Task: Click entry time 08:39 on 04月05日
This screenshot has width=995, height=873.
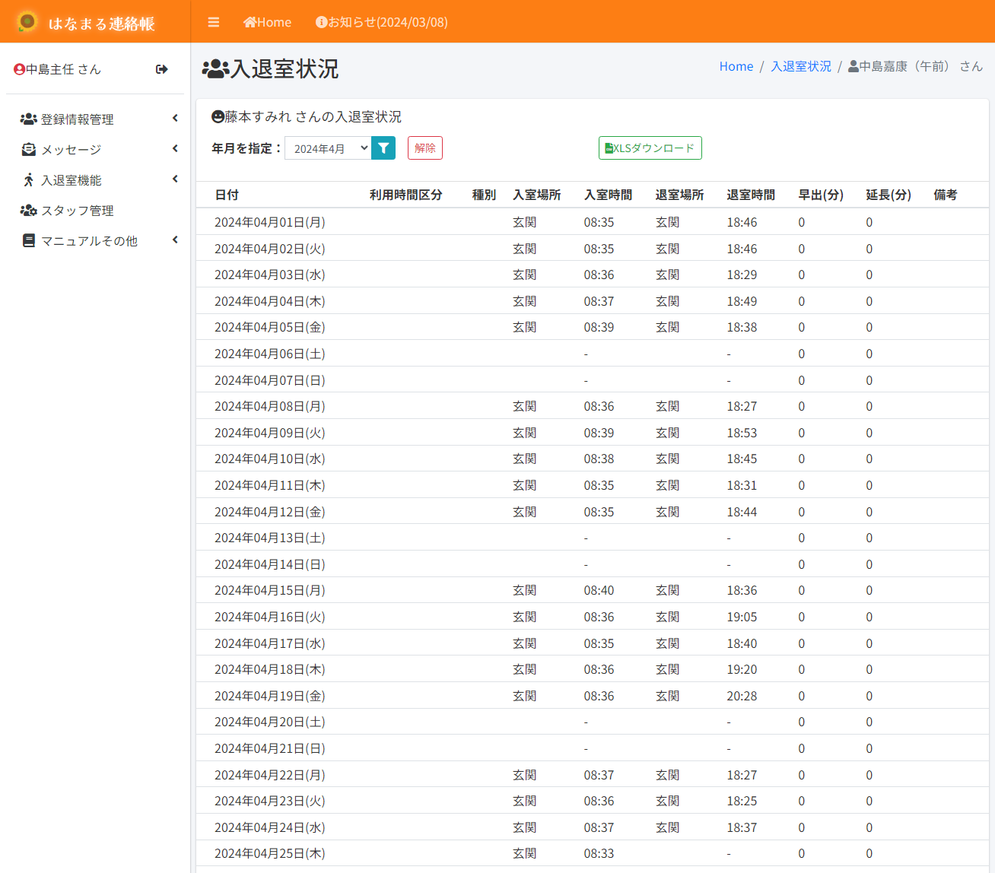Action: tap(599, 328)
